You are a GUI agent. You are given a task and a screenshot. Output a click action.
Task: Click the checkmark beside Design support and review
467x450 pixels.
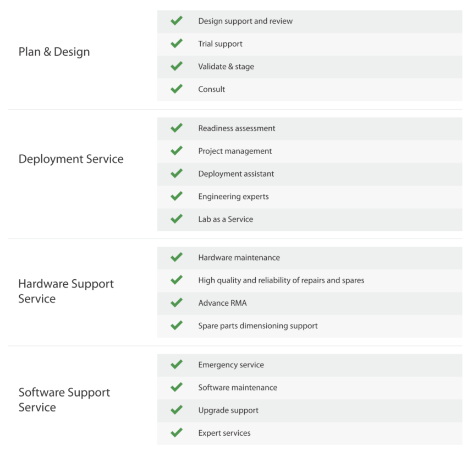[177, 20]
